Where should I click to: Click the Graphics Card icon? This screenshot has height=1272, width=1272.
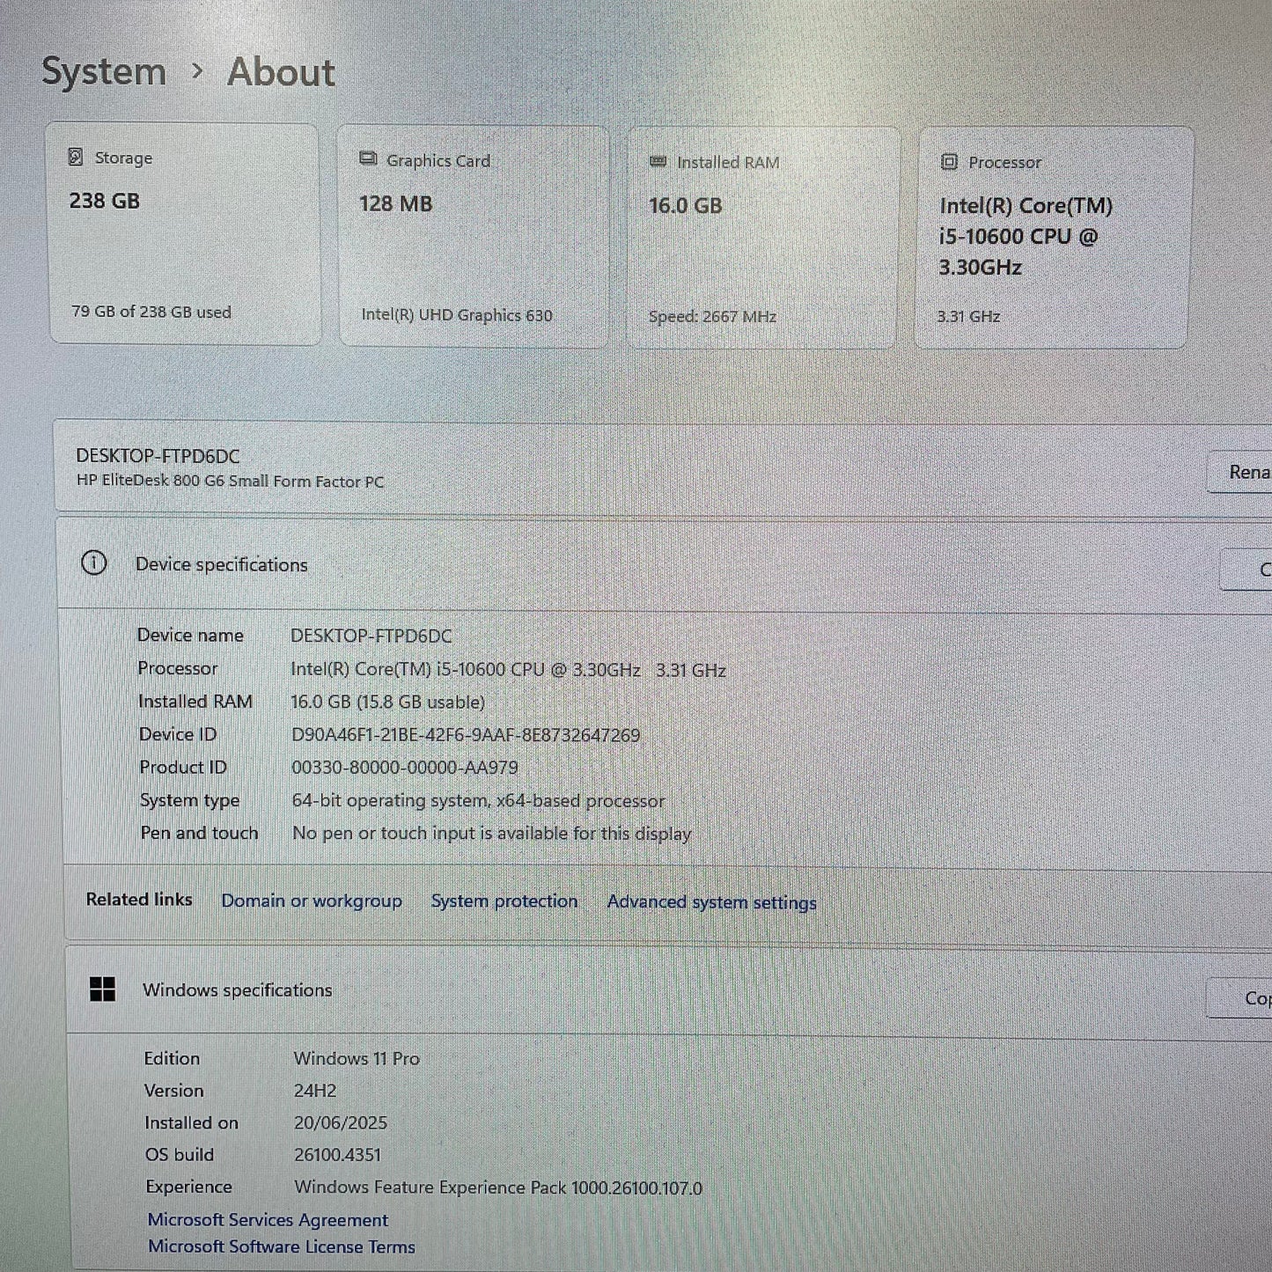click(367, 159)
